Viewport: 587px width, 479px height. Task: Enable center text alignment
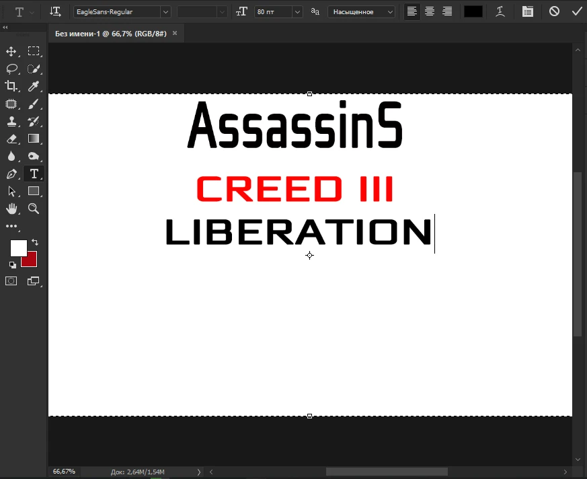430,11
